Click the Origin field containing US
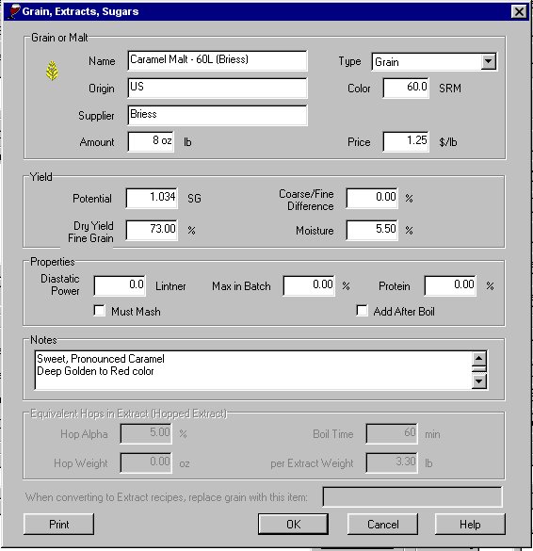Viewport: 533px width, 551px height. (218, 88)
